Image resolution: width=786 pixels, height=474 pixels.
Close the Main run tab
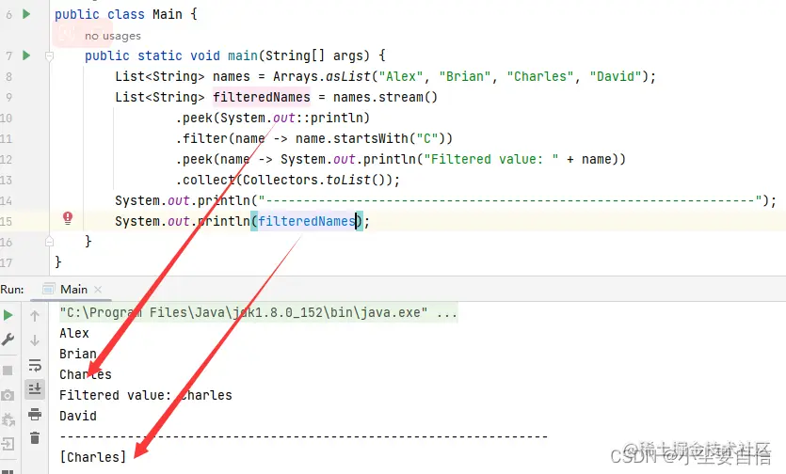coord(98,289)
